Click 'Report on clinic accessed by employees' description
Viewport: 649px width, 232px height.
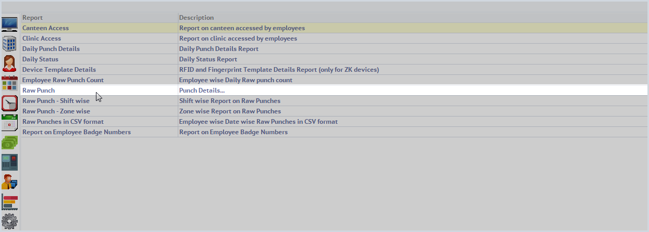click(238, 38)
